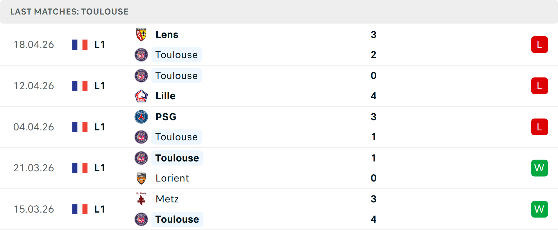Click the red L badge for Lens match

click(539, 45)
